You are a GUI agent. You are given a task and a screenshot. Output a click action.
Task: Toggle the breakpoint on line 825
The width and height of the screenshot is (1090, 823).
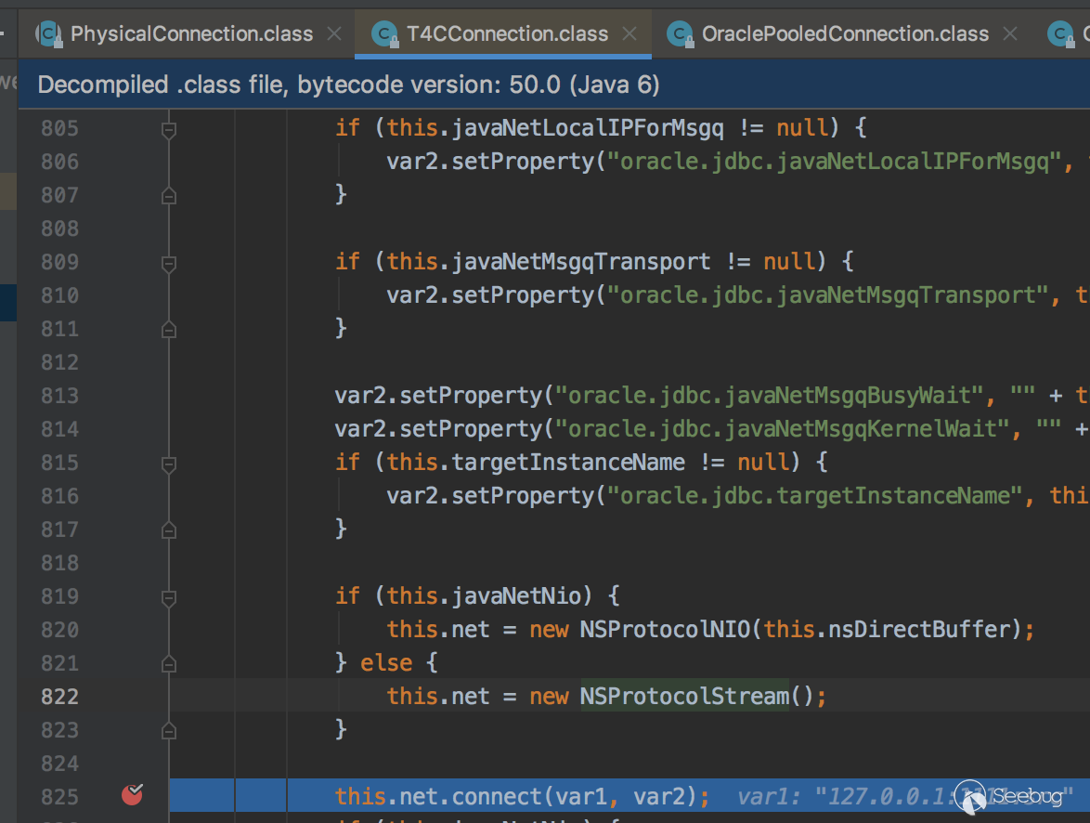pos(133,794)
